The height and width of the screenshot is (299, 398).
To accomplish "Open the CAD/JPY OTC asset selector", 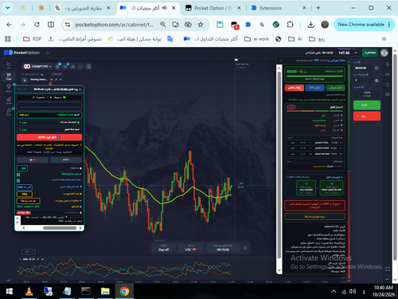I will pyautogui.click(x=37, y=66).
